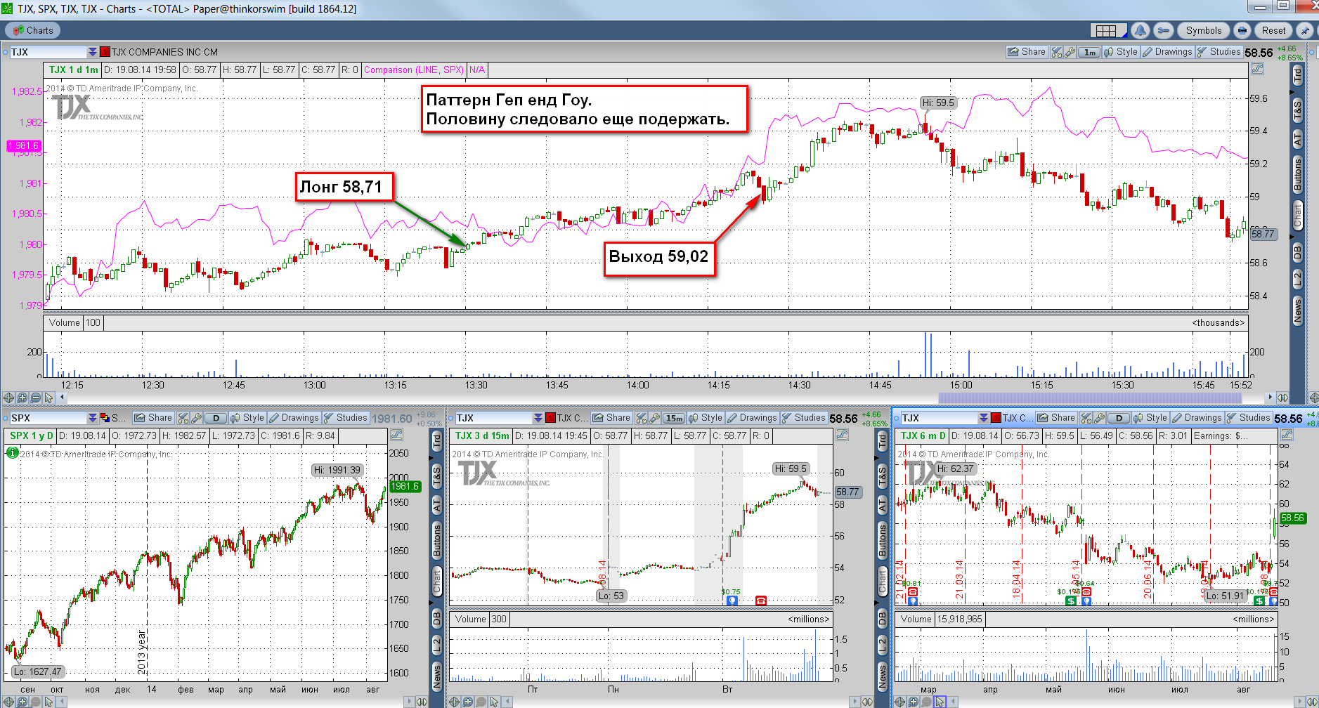Click scroll-left arrow under main chart
The width and height of the screenshot is (1319, 708).
click(63, 398)
